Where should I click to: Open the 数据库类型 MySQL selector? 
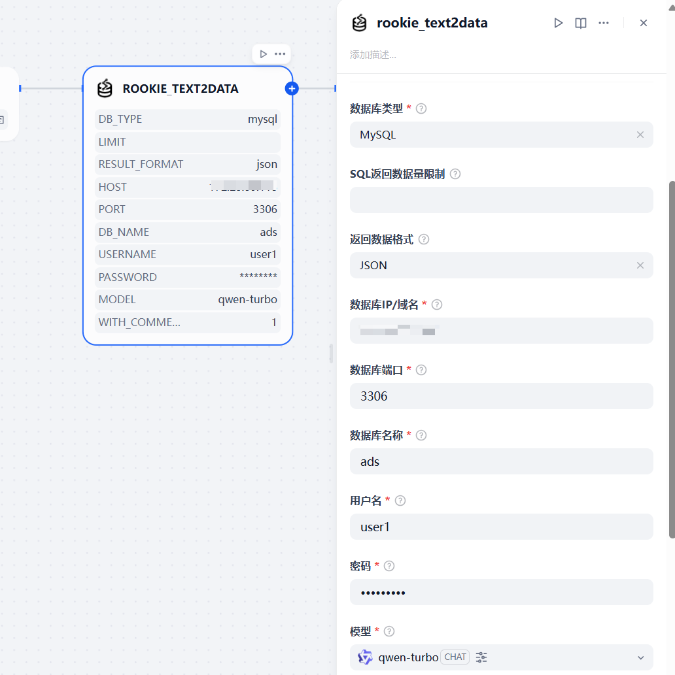tap(497, 135)
